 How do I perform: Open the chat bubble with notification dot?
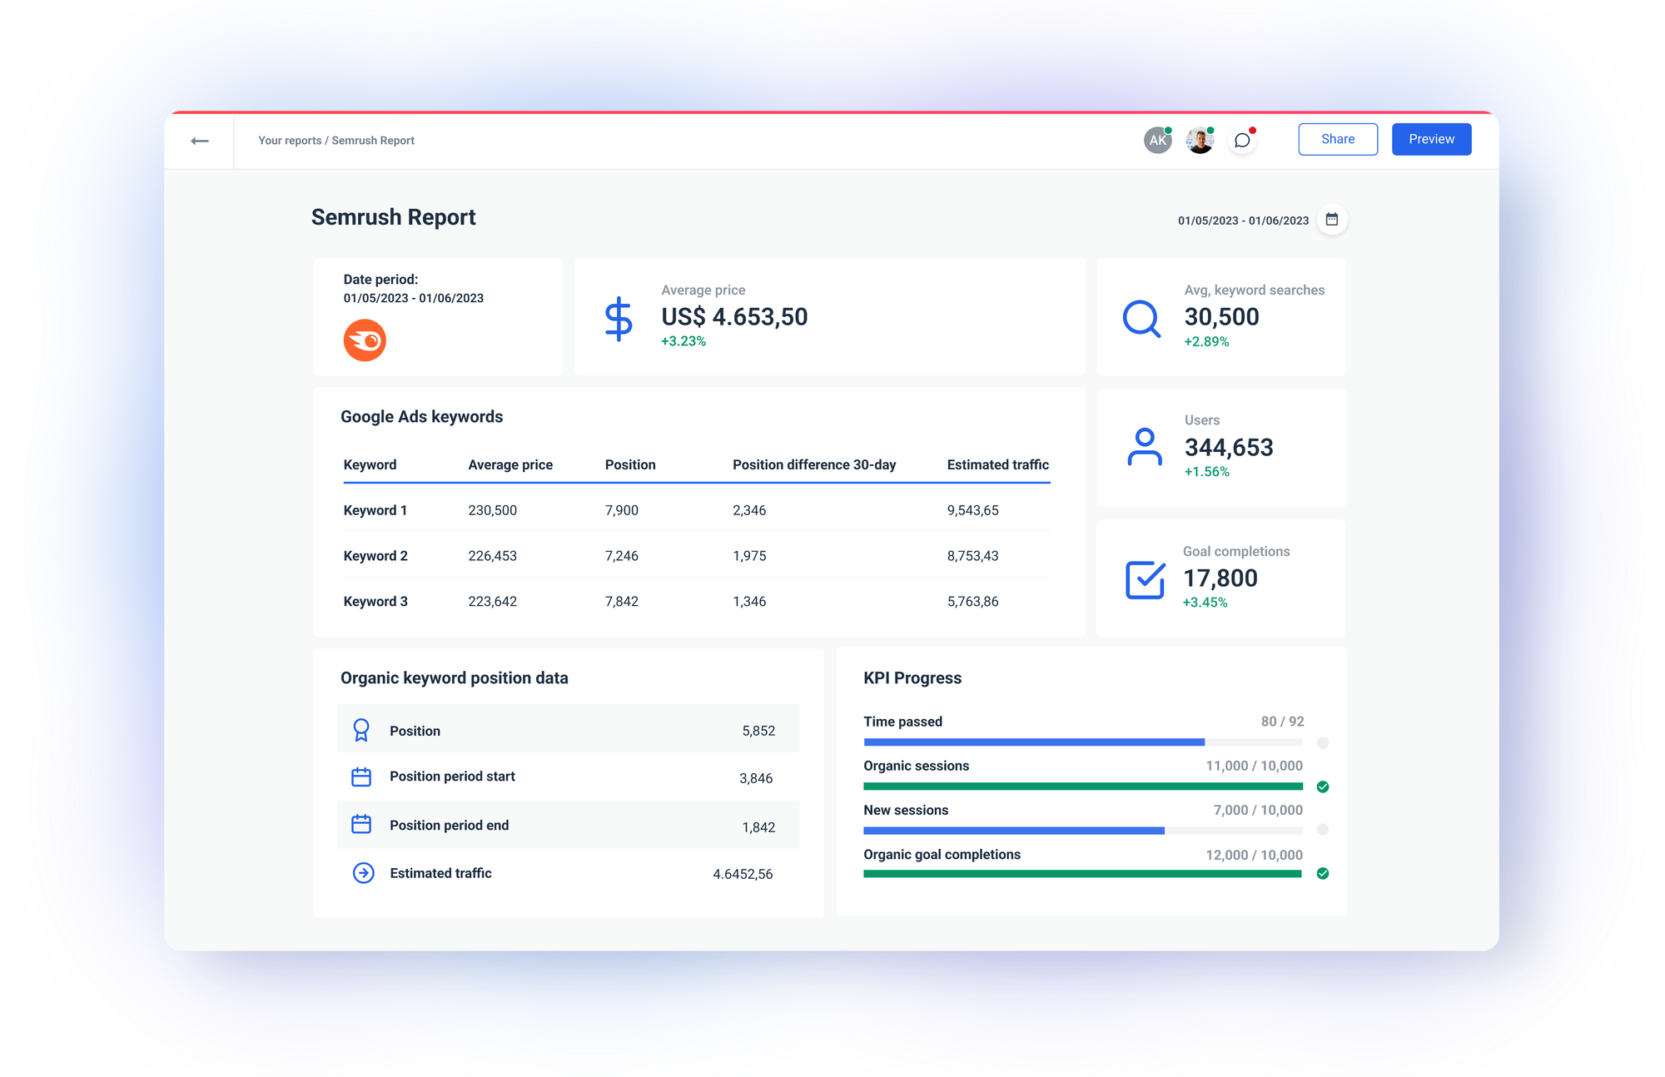point(1242,140)
